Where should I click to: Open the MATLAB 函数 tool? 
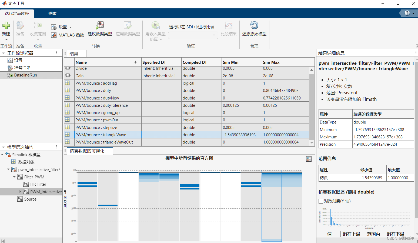coord(68,35)
